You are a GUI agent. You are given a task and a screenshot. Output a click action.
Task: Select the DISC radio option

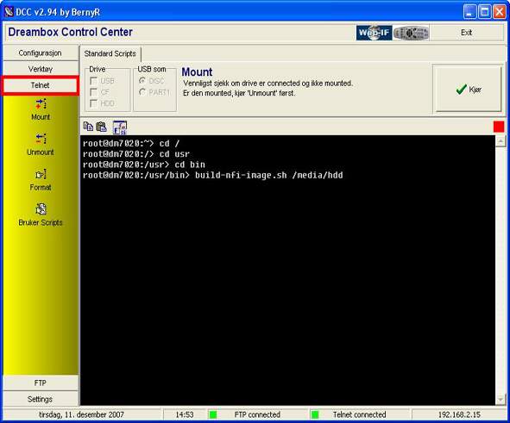tap(142, 80)
